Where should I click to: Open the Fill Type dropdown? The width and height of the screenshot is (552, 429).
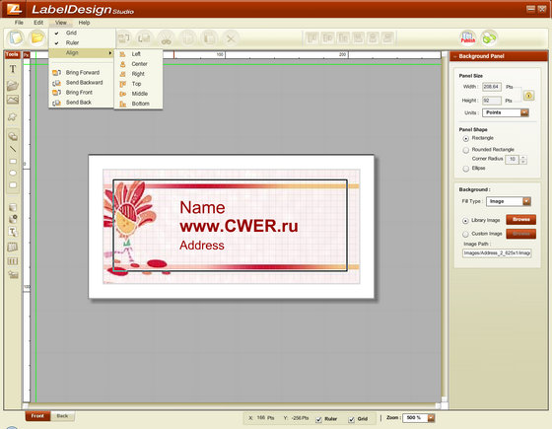(x=509, y=201)
